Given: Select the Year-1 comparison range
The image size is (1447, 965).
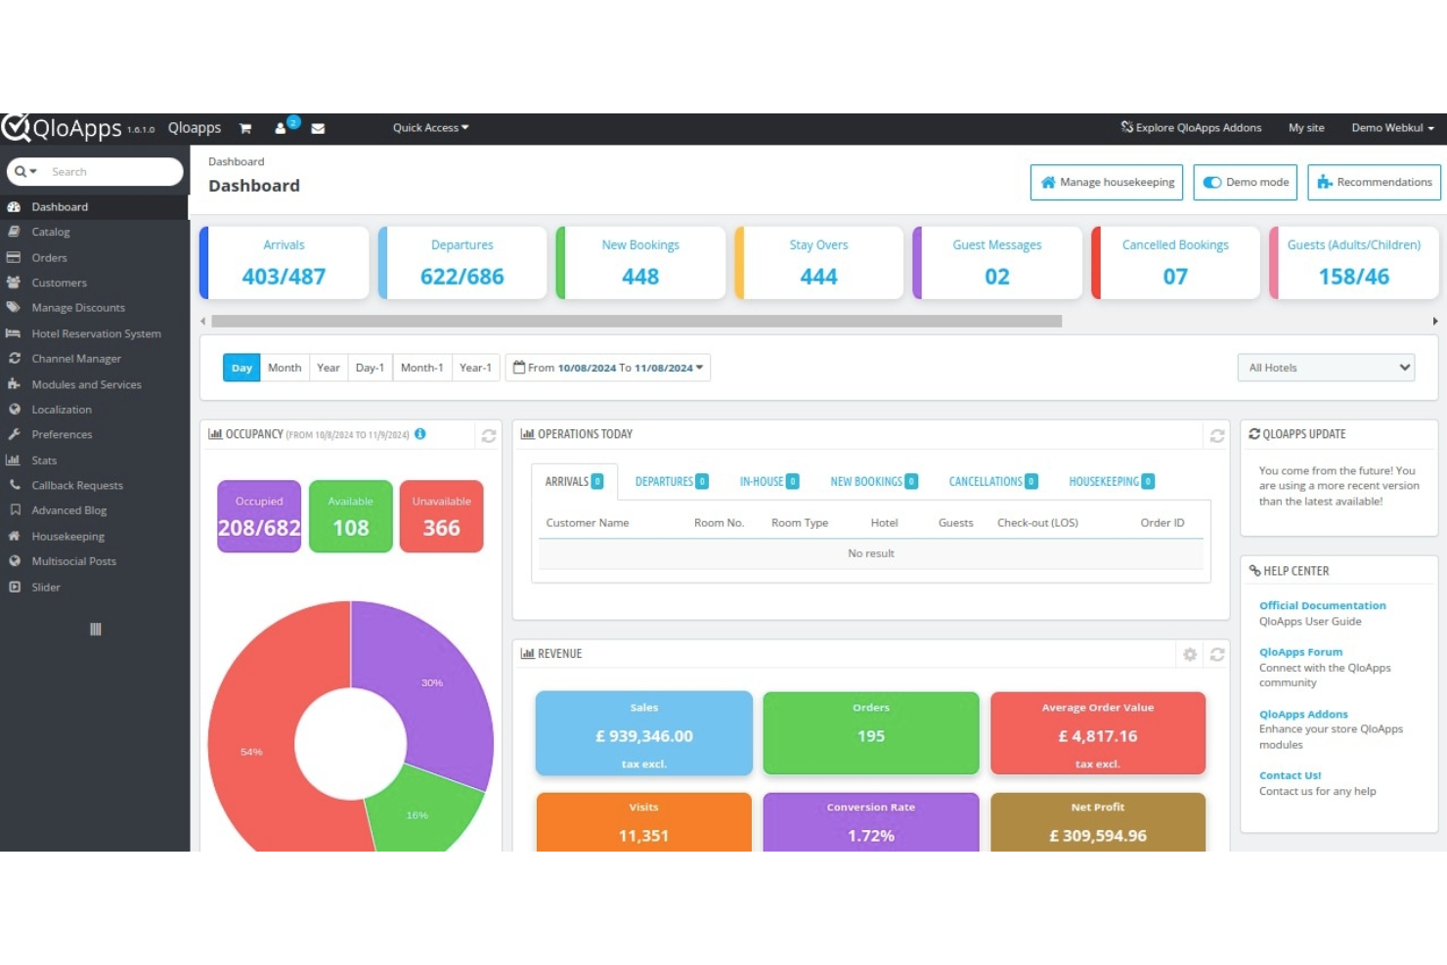Looking at the screenshot, I should coord(475,368).
